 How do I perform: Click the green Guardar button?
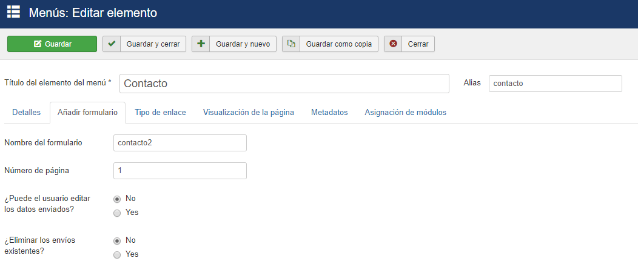point(52,44)
